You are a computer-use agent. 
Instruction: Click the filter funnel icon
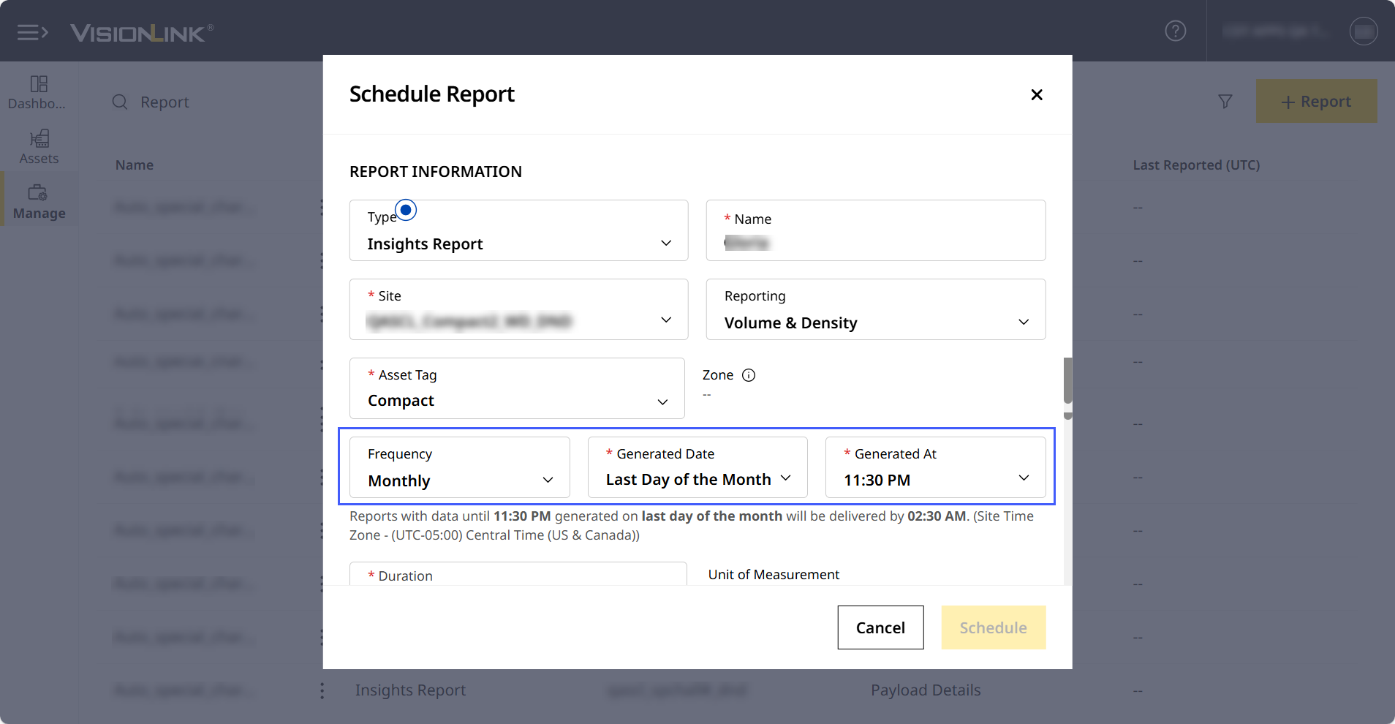point(1225,102)
